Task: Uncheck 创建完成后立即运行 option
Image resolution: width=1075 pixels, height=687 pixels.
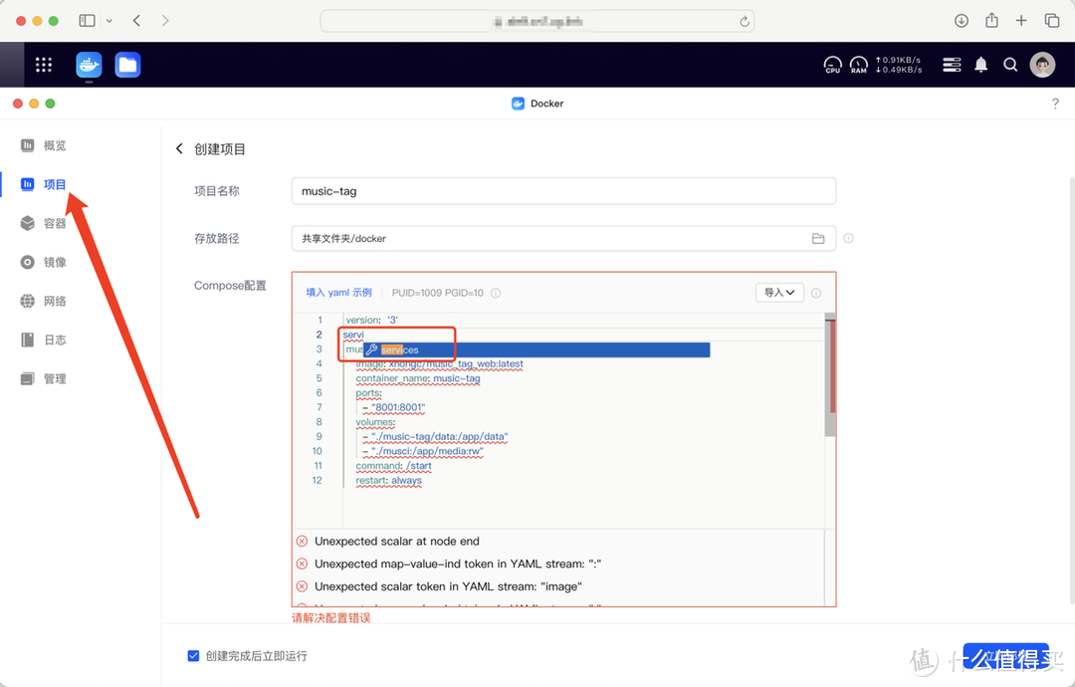Action: coord(193,655)
